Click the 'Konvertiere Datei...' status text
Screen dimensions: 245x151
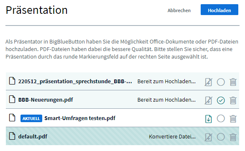tap(172, 137)
